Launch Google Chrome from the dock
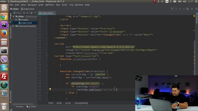 (x=4, y=16)
